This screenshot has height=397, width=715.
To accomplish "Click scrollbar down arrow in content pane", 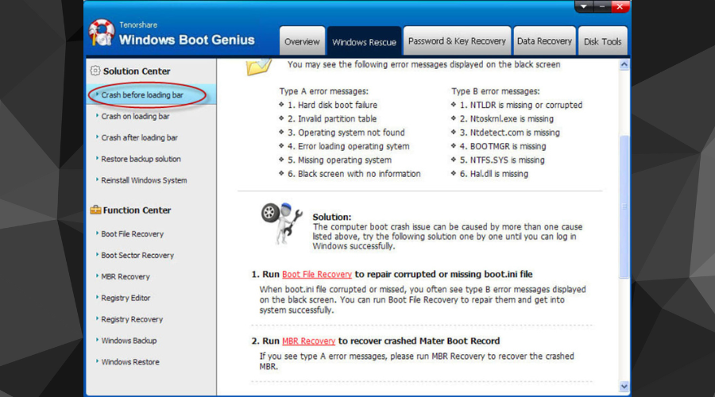I will pos(624,387).
